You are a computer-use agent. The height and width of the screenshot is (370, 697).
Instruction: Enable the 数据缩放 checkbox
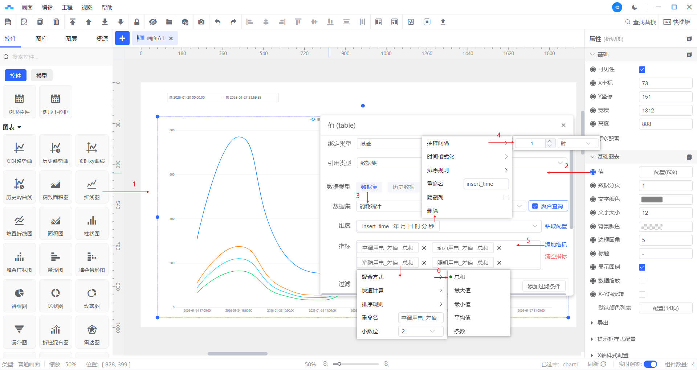point(642,281)
